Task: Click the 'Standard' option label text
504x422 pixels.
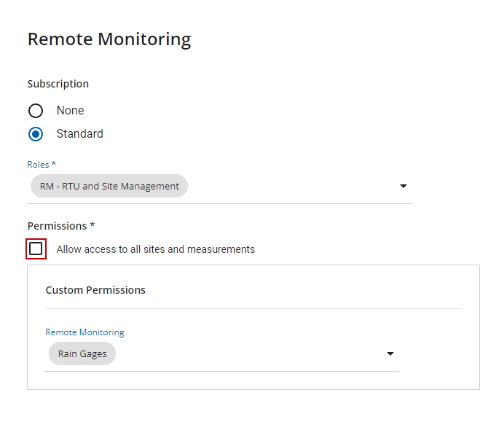Action: pyautogui.click(x=79, y=134)
